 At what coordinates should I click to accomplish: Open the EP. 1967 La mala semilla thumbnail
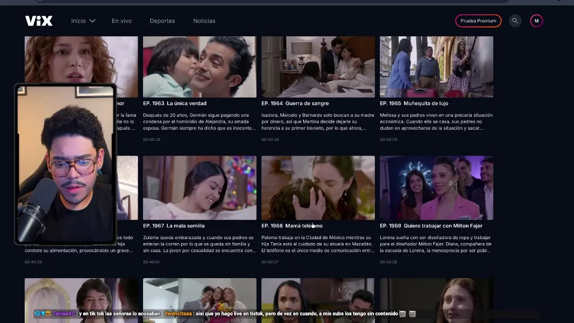(200, 188)
